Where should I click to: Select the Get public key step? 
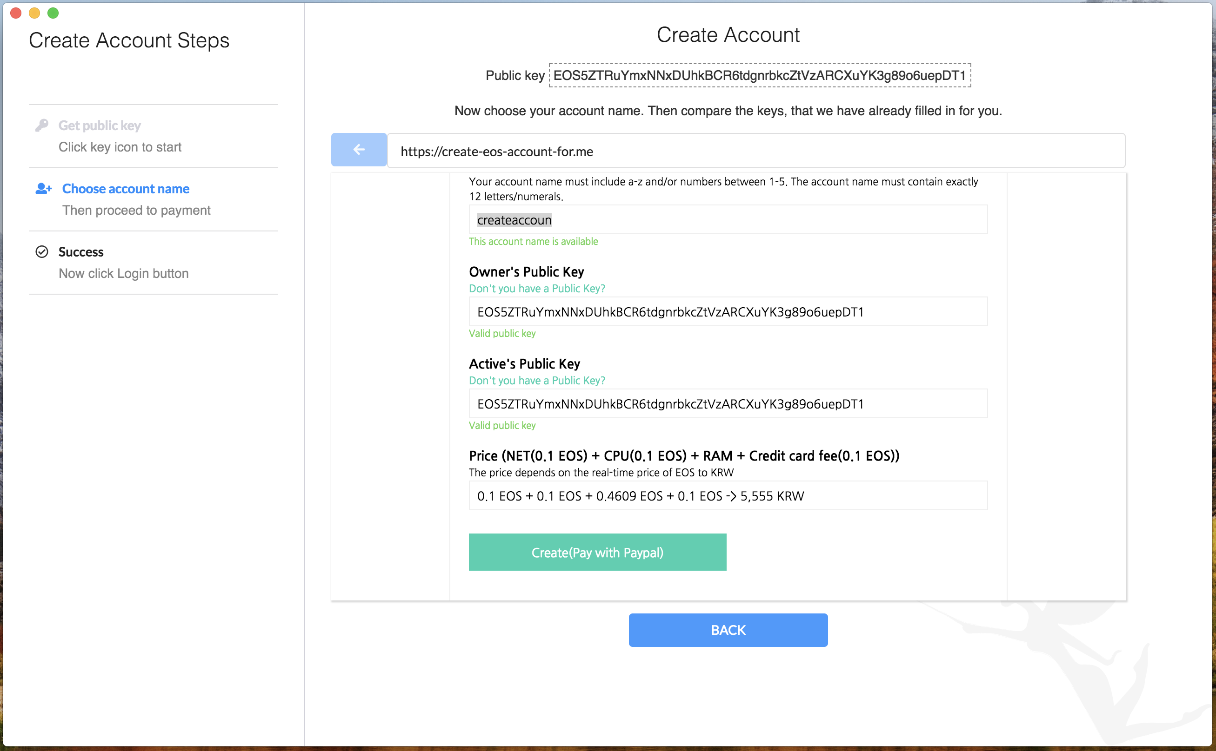click(x=154, y=136)
